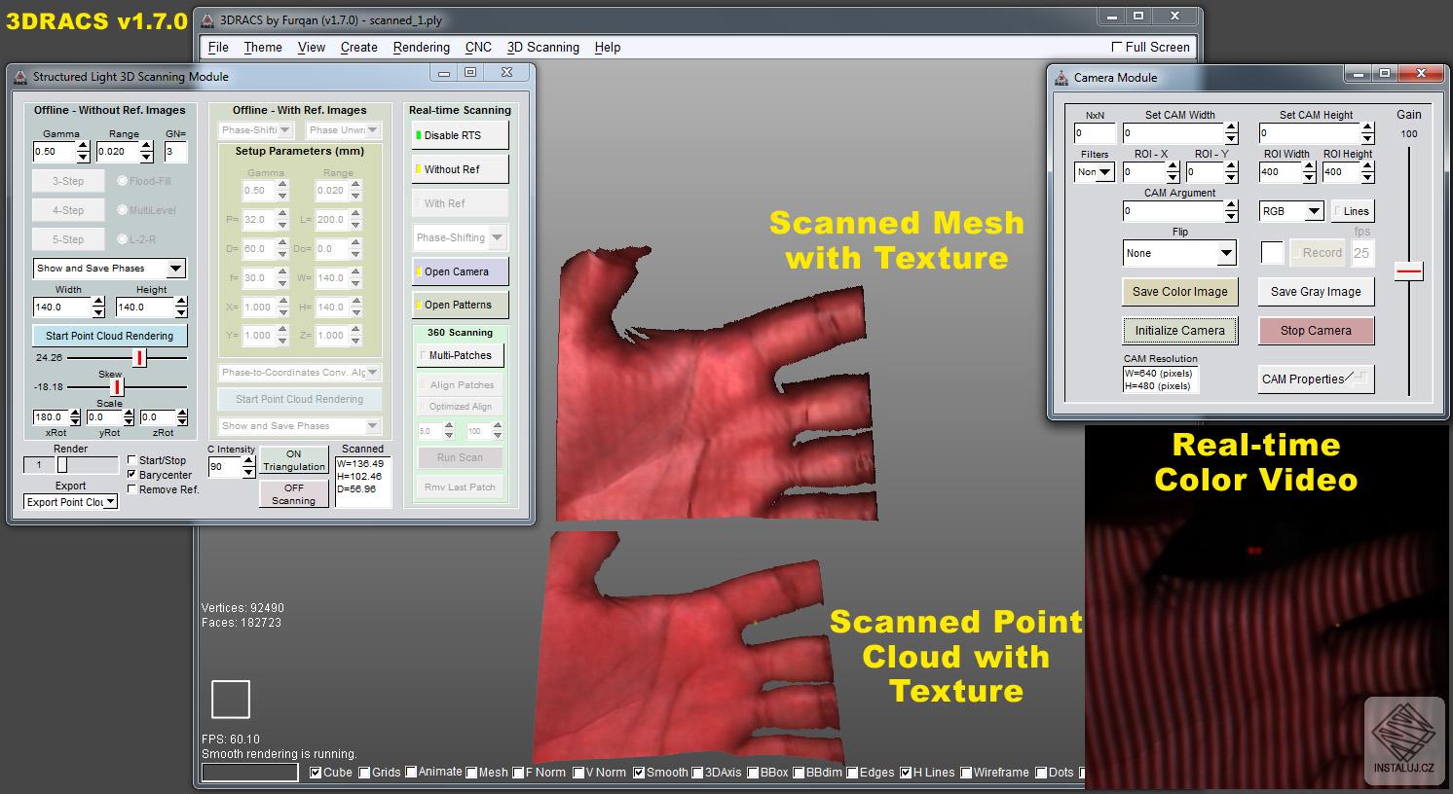Click the Disable RTS button
Screen dimensions: 1453x794
460,135
